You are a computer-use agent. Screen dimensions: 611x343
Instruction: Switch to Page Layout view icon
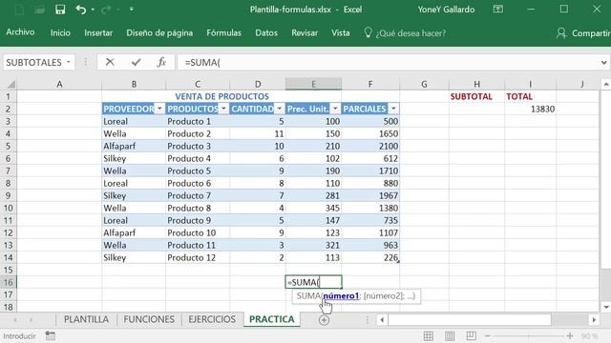(x=450, y=336)
